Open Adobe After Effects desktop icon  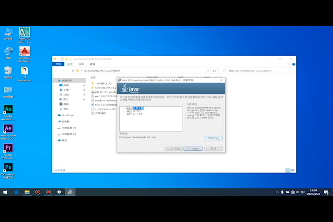point(8,129)
